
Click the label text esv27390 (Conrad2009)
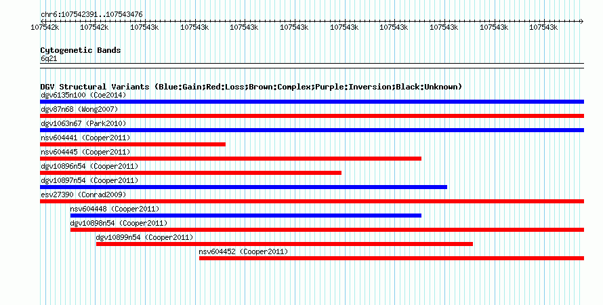tap(83, 195)
